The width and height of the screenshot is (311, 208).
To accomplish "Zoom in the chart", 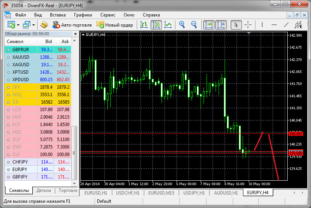I will 182,25.
